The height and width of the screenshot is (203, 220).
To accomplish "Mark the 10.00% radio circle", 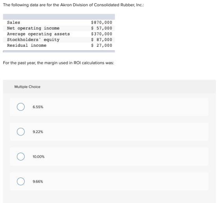I will click(x=21, y=157).
